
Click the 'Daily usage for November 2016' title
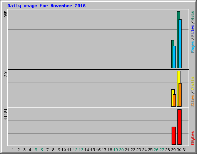pyautogui.click(x=47, y=6)
